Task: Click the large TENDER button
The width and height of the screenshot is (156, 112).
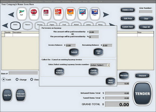Action: tap(142, 94)
